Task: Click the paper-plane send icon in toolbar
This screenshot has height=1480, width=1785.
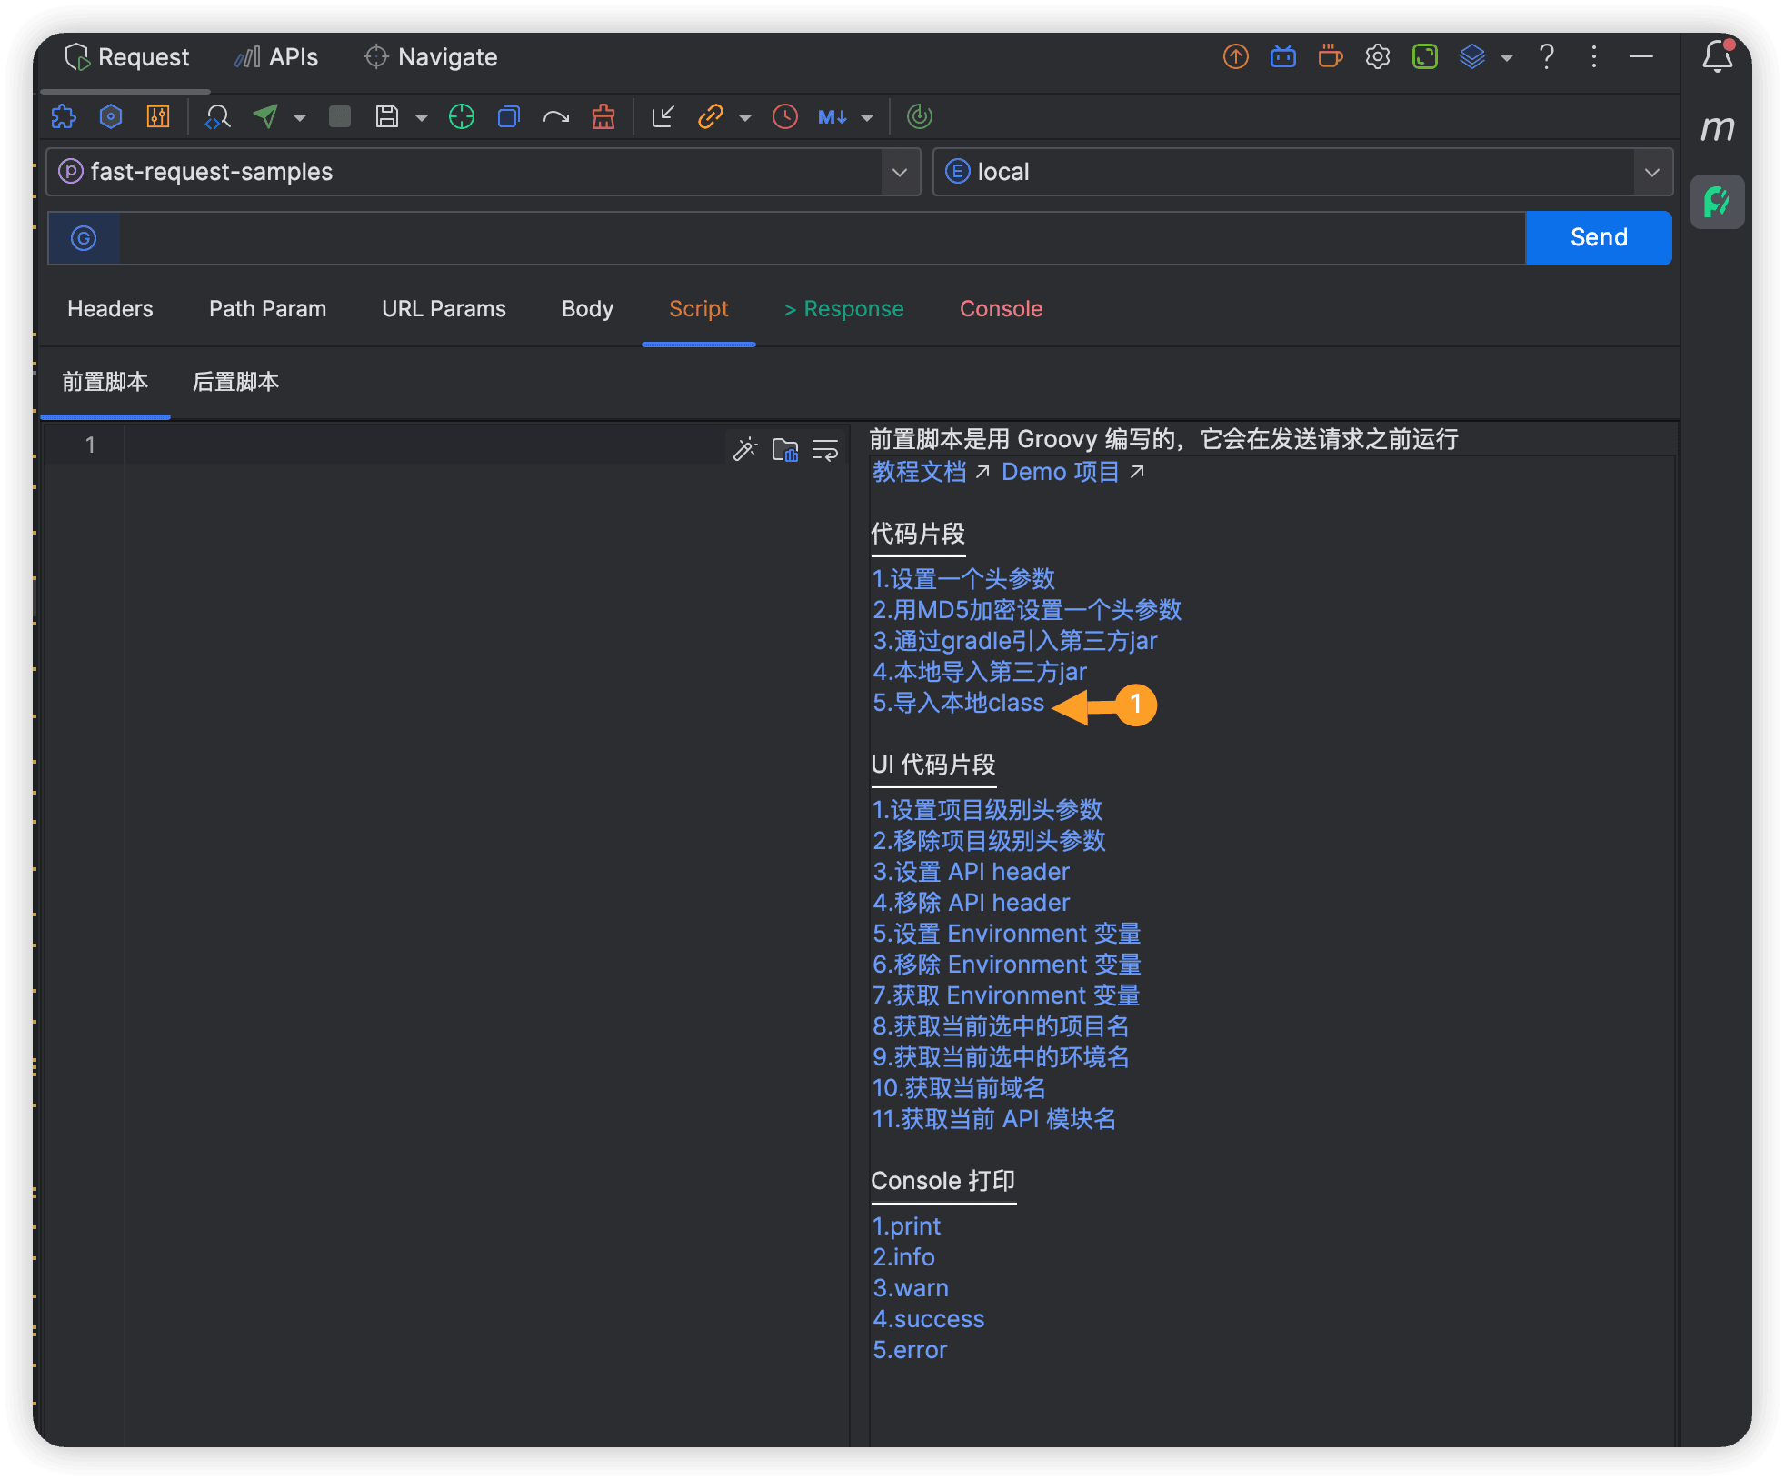Action: click(265, 116)
